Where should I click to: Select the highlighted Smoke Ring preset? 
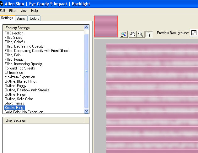coord(14,108)
